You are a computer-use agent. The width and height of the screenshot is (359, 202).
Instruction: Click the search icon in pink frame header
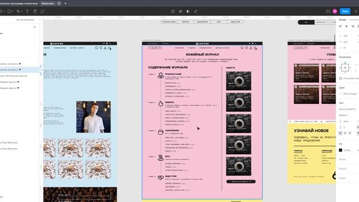coord(242,48)
